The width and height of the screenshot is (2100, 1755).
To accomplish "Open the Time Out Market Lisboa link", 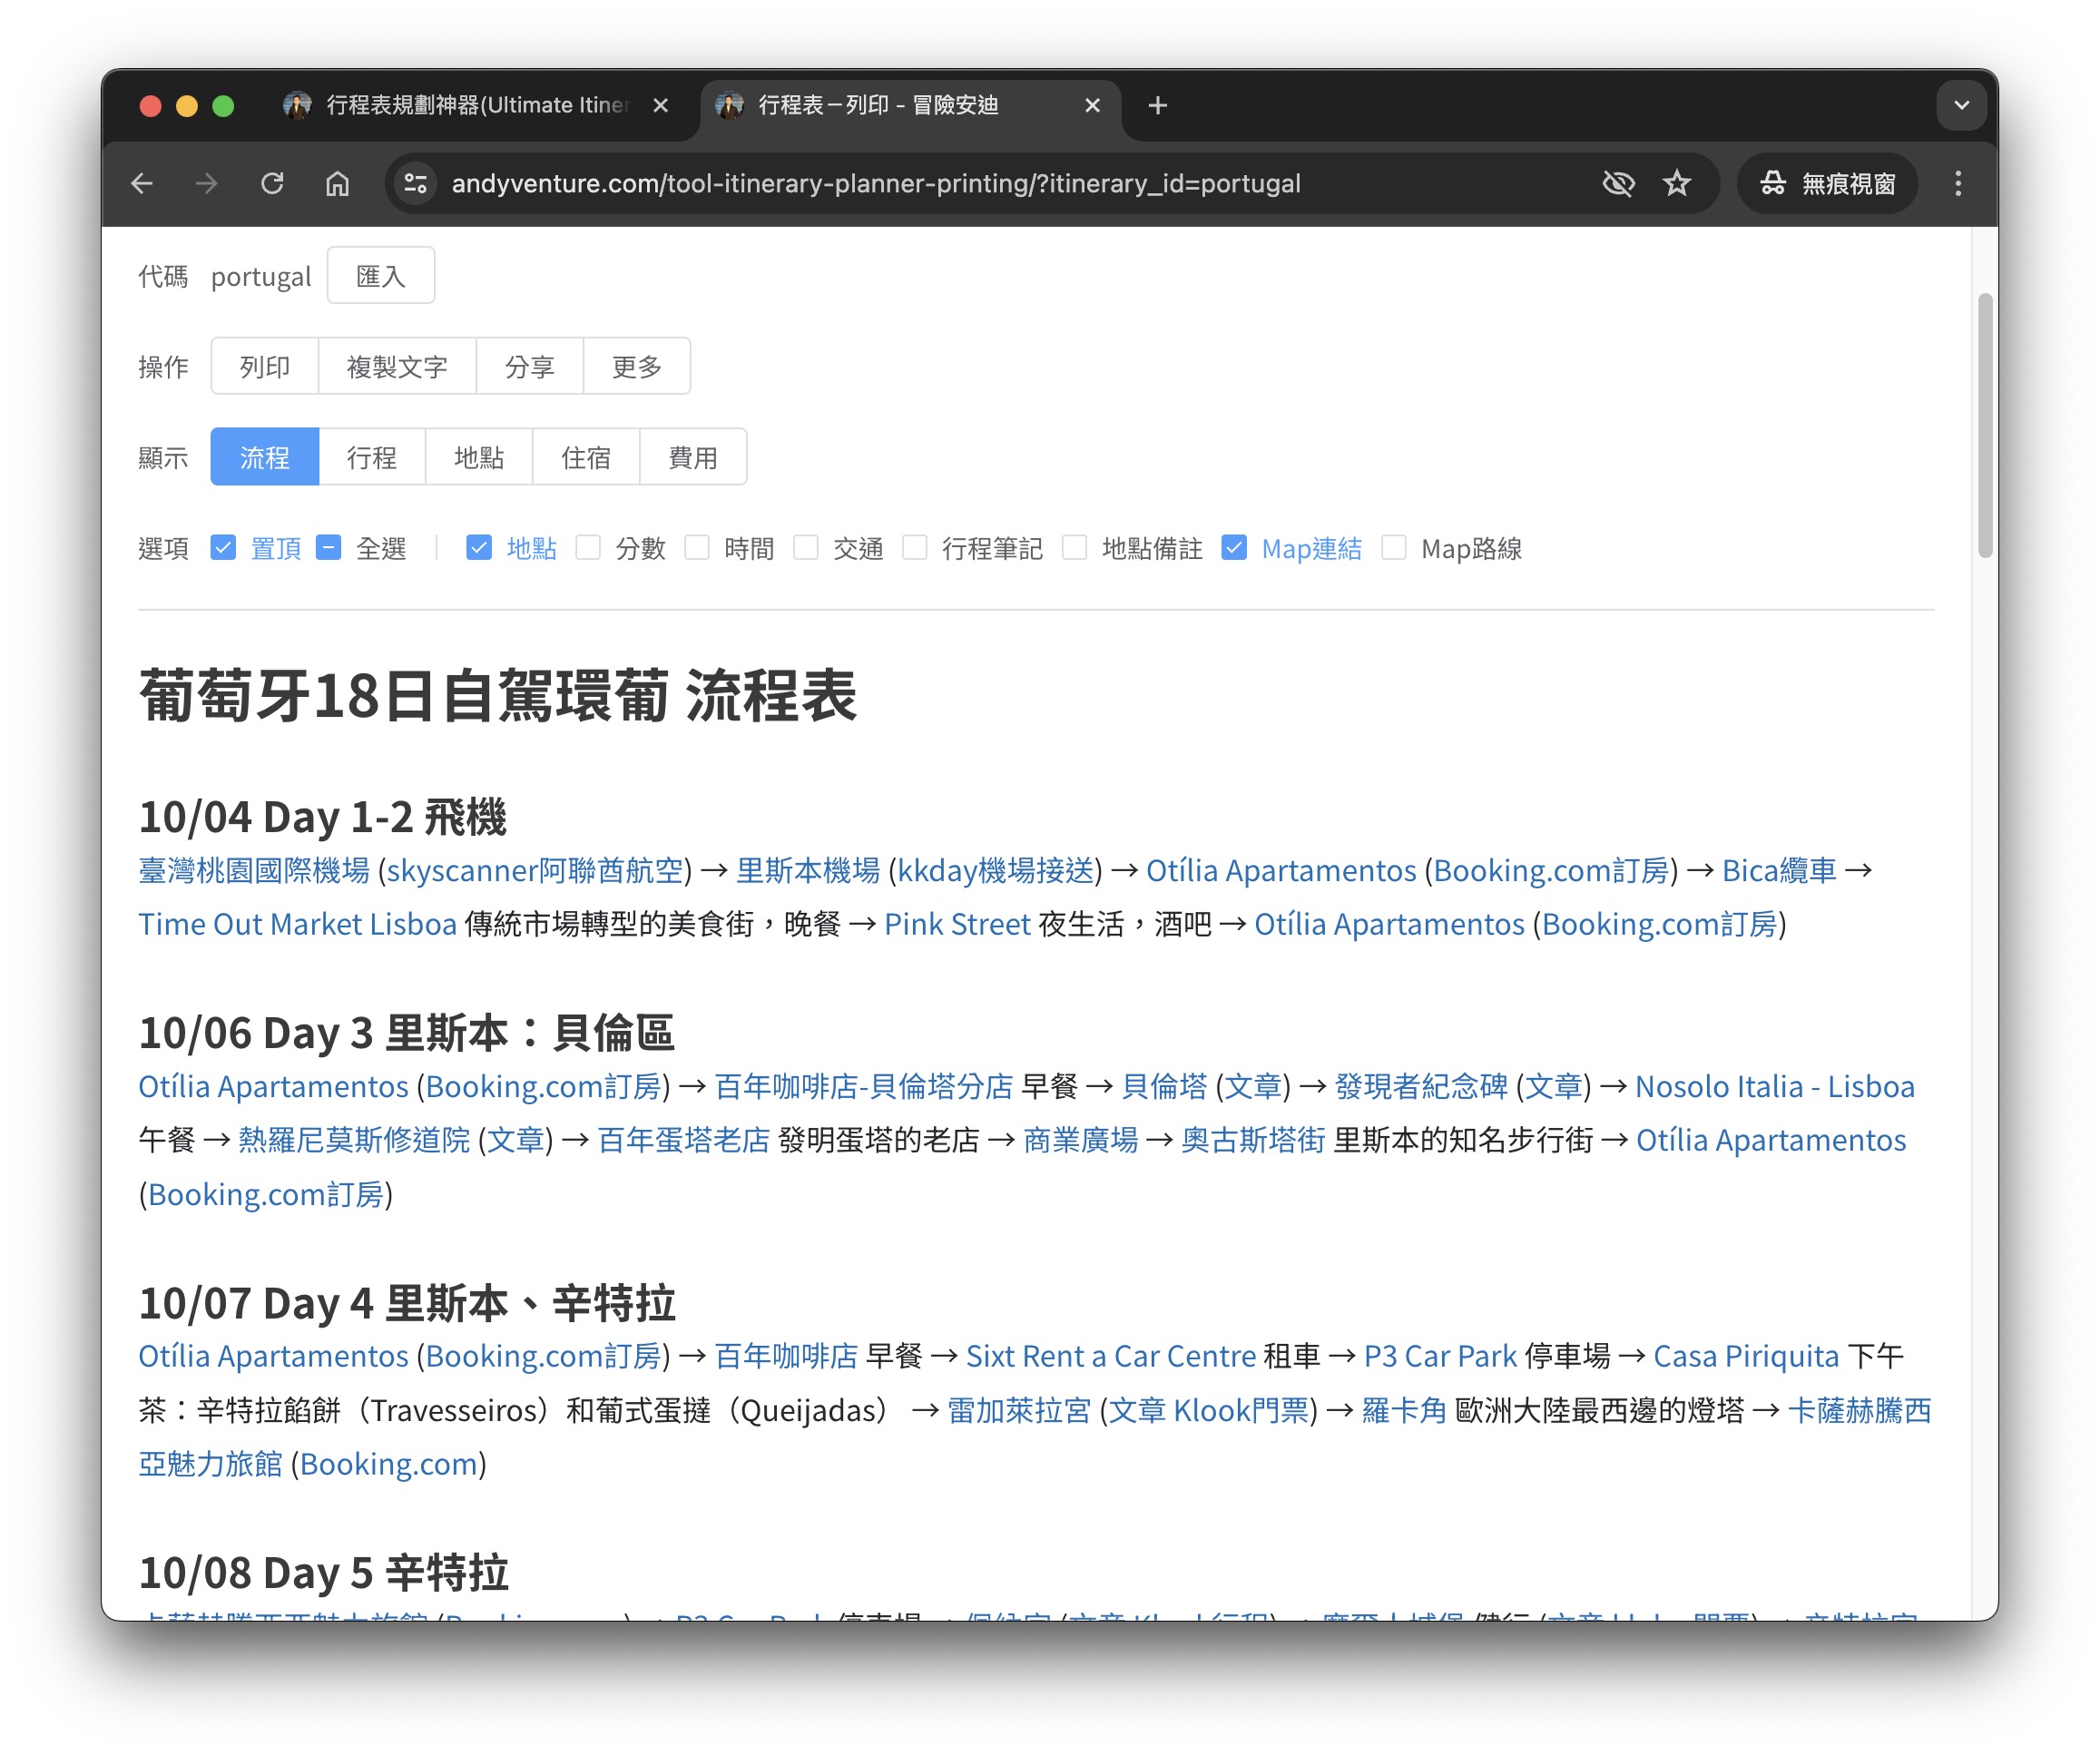I will pos(297,925).
